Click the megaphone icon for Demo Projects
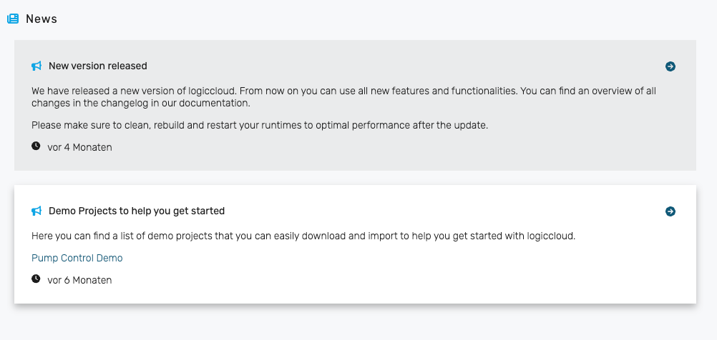The height and width of the screenshot is (340, 717). click(36, 211)
